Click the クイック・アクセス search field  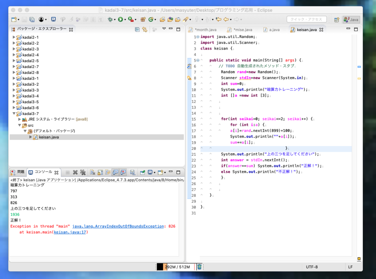tap(307, 20)
